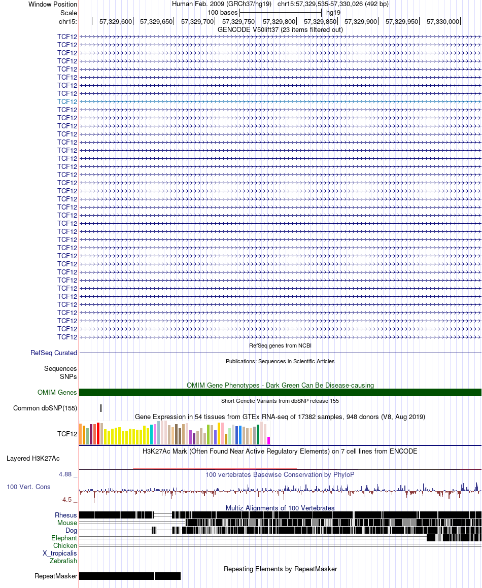Image resolution: width=482 pixels, height=588 pixels.
Task: Click the Elephant alignment label
Action: pyautogui.click(x=64, y=538)
